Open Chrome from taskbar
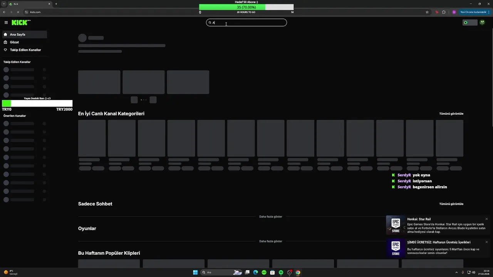 coord(298,272)
